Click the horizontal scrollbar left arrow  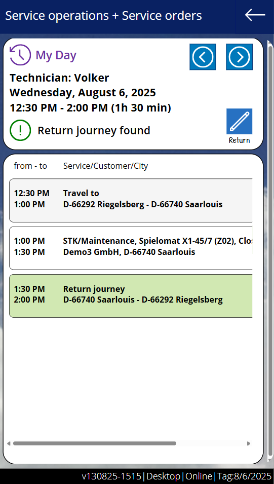pos(9,443)
